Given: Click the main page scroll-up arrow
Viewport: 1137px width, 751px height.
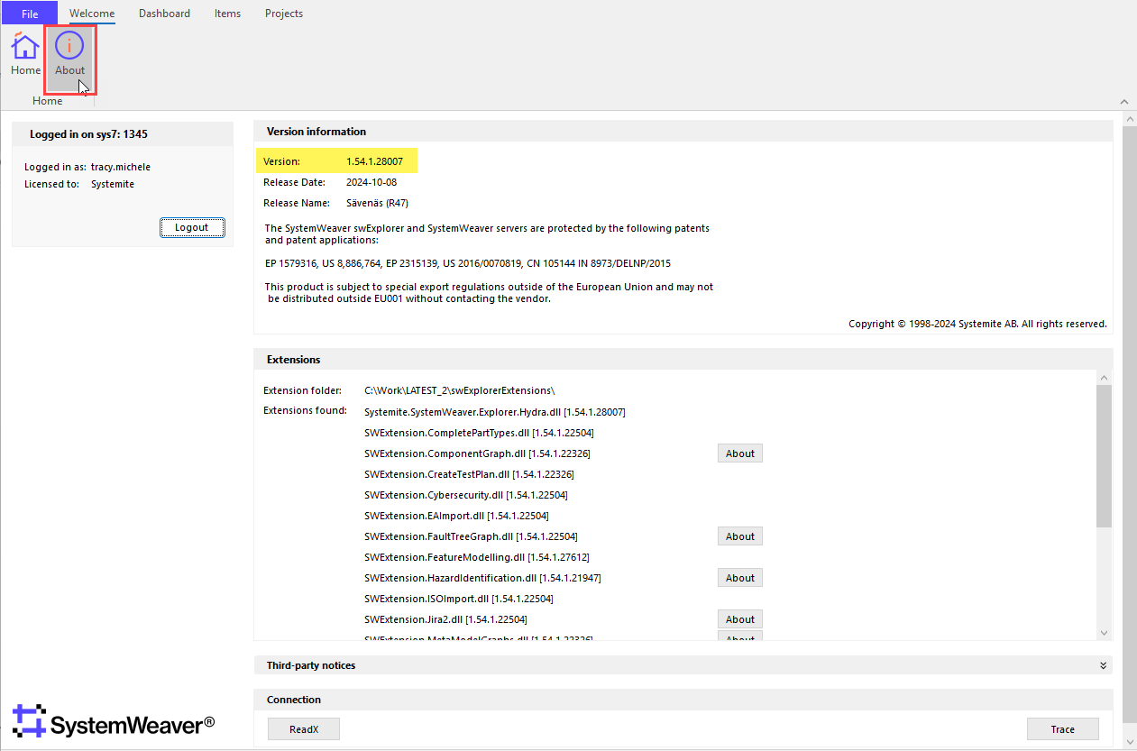Looking at the screenshot, I should click(1129, 120).
